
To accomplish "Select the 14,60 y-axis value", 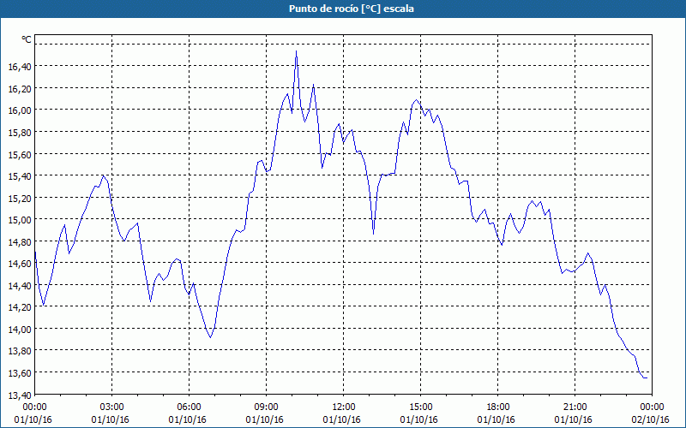I will tap(20, 264).
